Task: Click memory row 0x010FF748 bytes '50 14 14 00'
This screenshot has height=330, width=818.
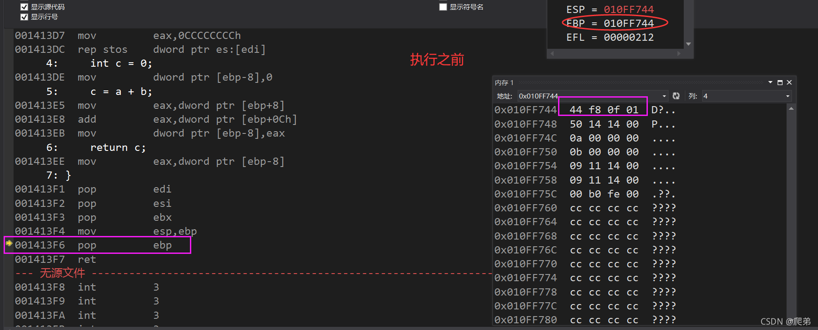Action: pyautogui.click(x=604, y=124)
